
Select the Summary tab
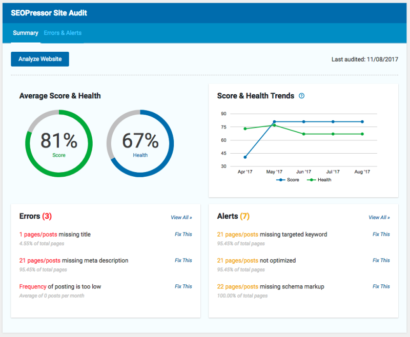[x=26, y=33]
